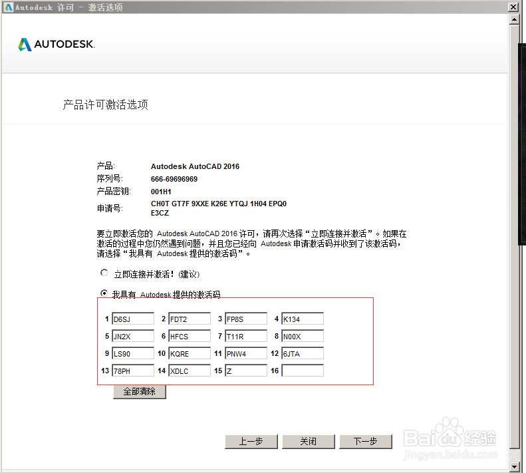Click activation code field 13 containing 78PH

pyautogui.click(x=133, y=371)
